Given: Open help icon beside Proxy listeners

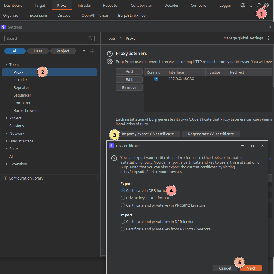Looking at the screenshot, I should point(110,54).
